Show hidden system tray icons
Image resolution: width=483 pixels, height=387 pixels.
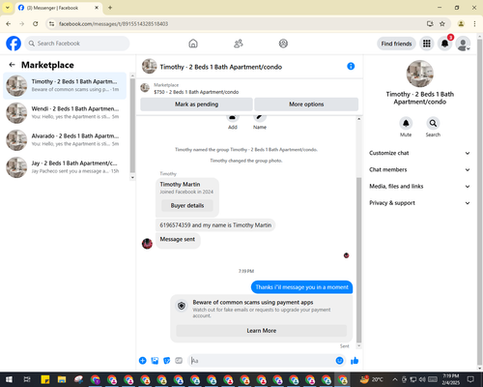click(395, 379)
